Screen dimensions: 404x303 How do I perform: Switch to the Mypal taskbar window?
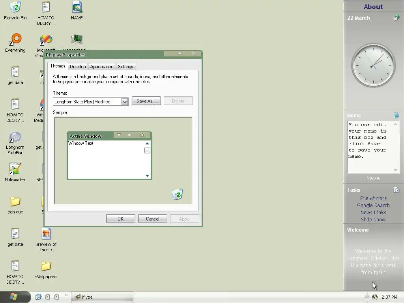(x=102, y=297)
